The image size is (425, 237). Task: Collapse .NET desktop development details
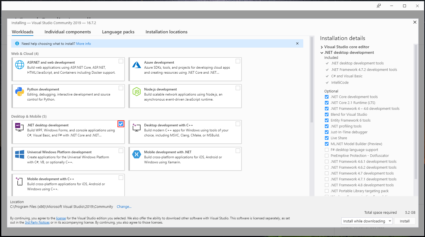pos(322,53)
